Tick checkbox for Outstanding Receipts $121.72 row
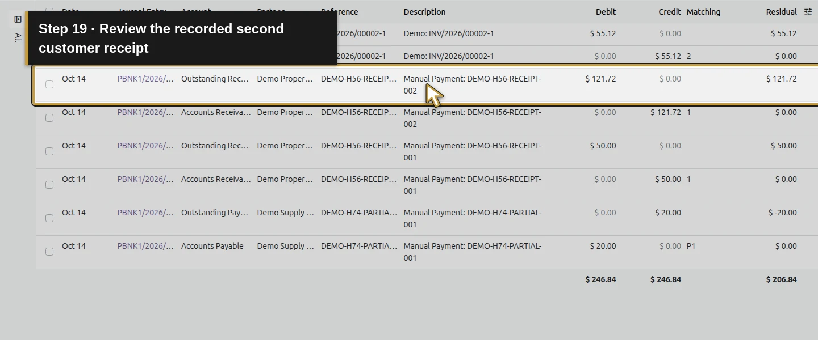818x340 pixels. tap(49, 84)
